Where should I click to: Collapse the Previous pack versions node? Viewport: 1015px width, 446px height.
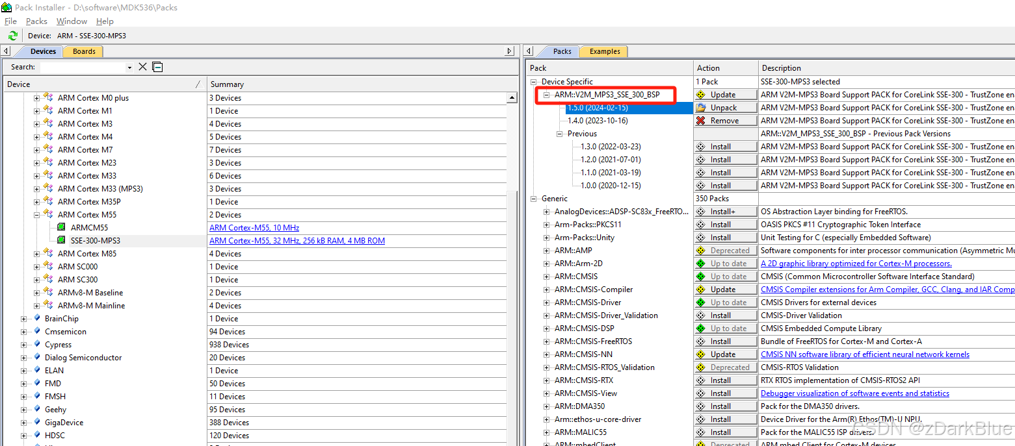tap(560, 134)
